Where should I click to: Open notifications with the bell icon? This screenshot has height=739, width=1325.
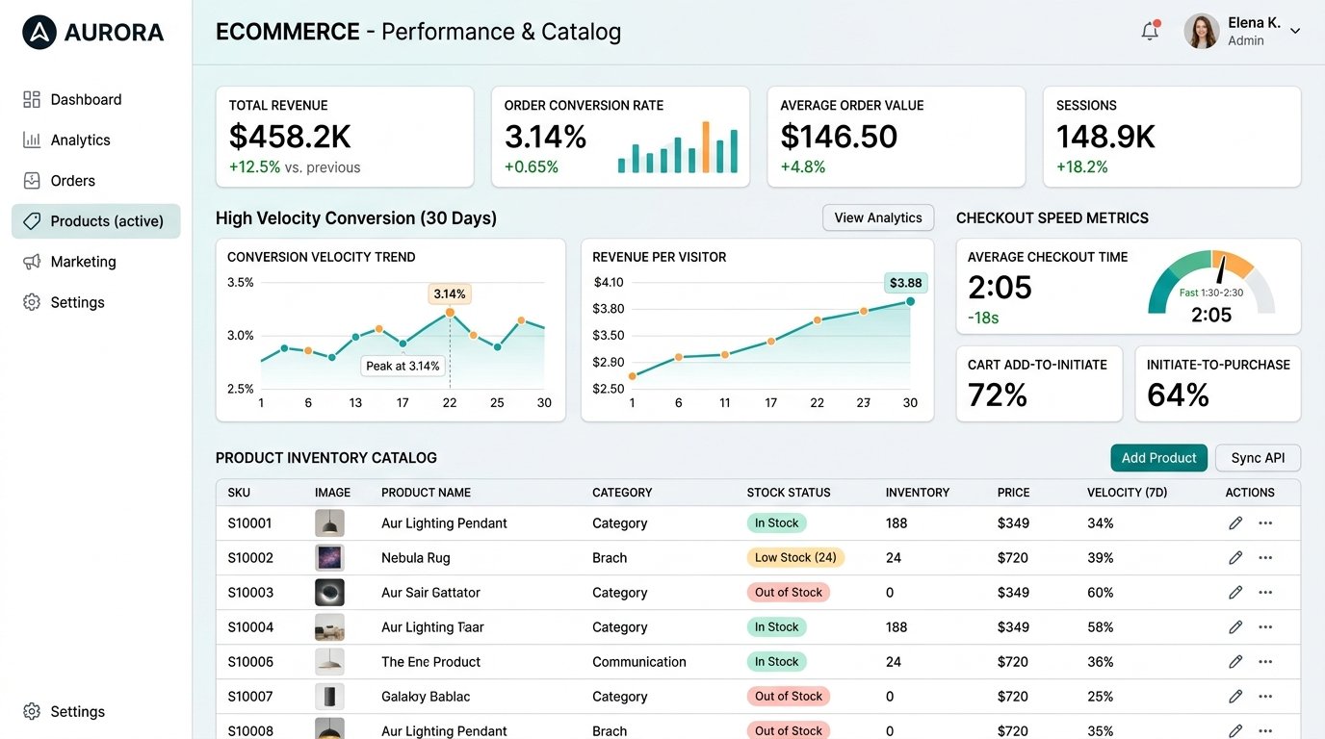[1150, 31]
